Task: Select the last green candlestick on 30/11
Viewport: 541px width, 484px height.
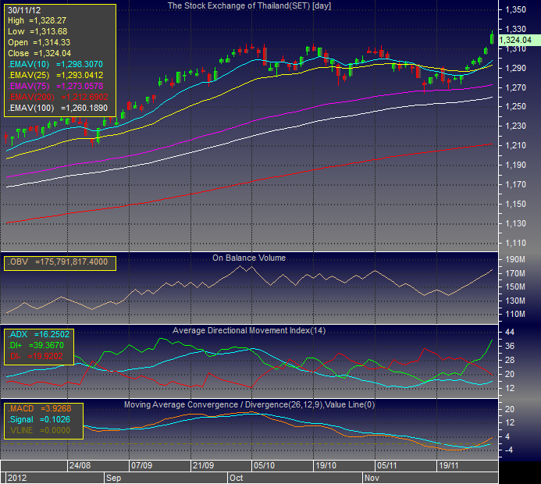Action: (492, 38)
